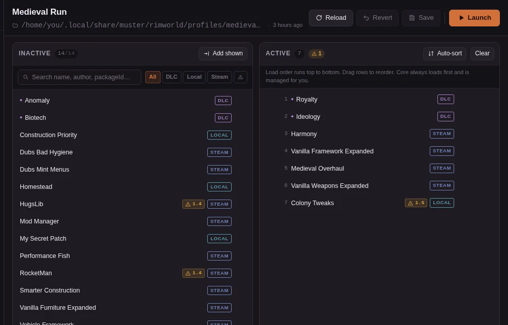Click the DLC badge on Anomaly
This screenshot has width=508, height=325.
click(223, 101)
